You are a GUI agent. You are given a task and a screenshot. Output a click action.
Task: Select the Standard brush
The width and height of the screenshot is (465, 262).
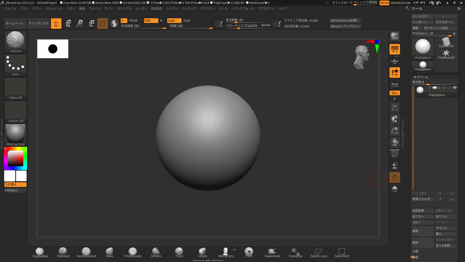(x=63, y=252)
